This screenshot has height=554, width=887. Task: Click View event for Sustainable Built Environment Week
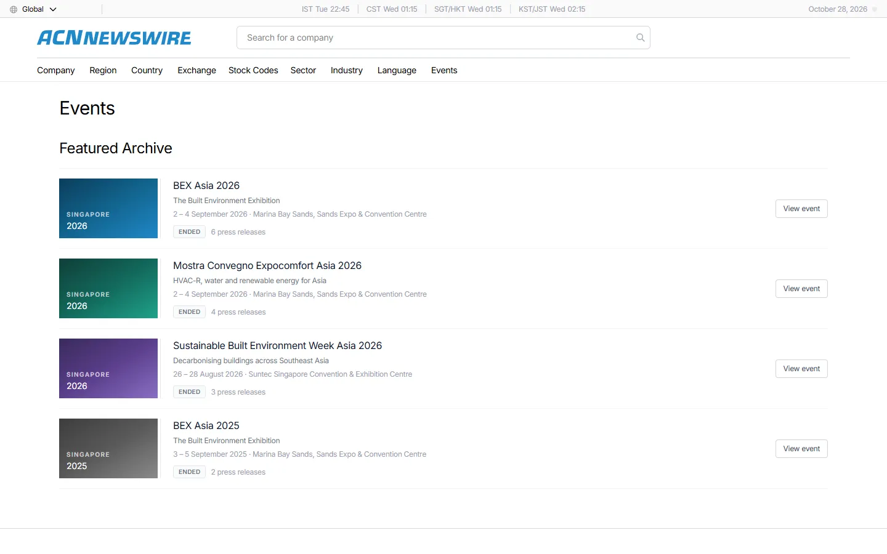point(801,369)
